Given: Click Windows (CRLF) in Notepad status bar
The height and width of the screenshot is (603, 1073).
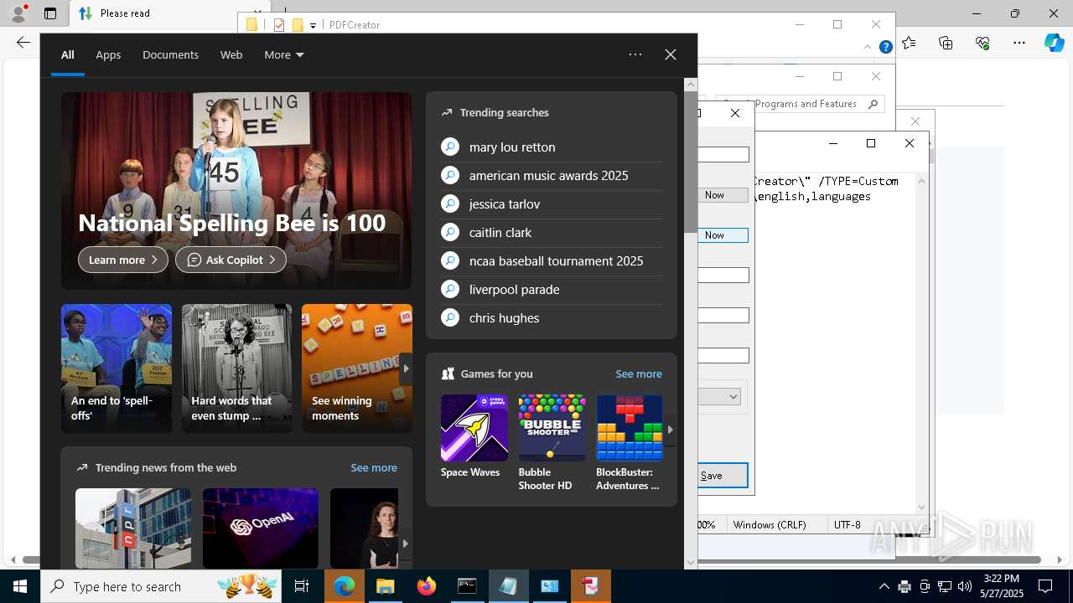Looking at the screenshot, I should tap(769, 525).
